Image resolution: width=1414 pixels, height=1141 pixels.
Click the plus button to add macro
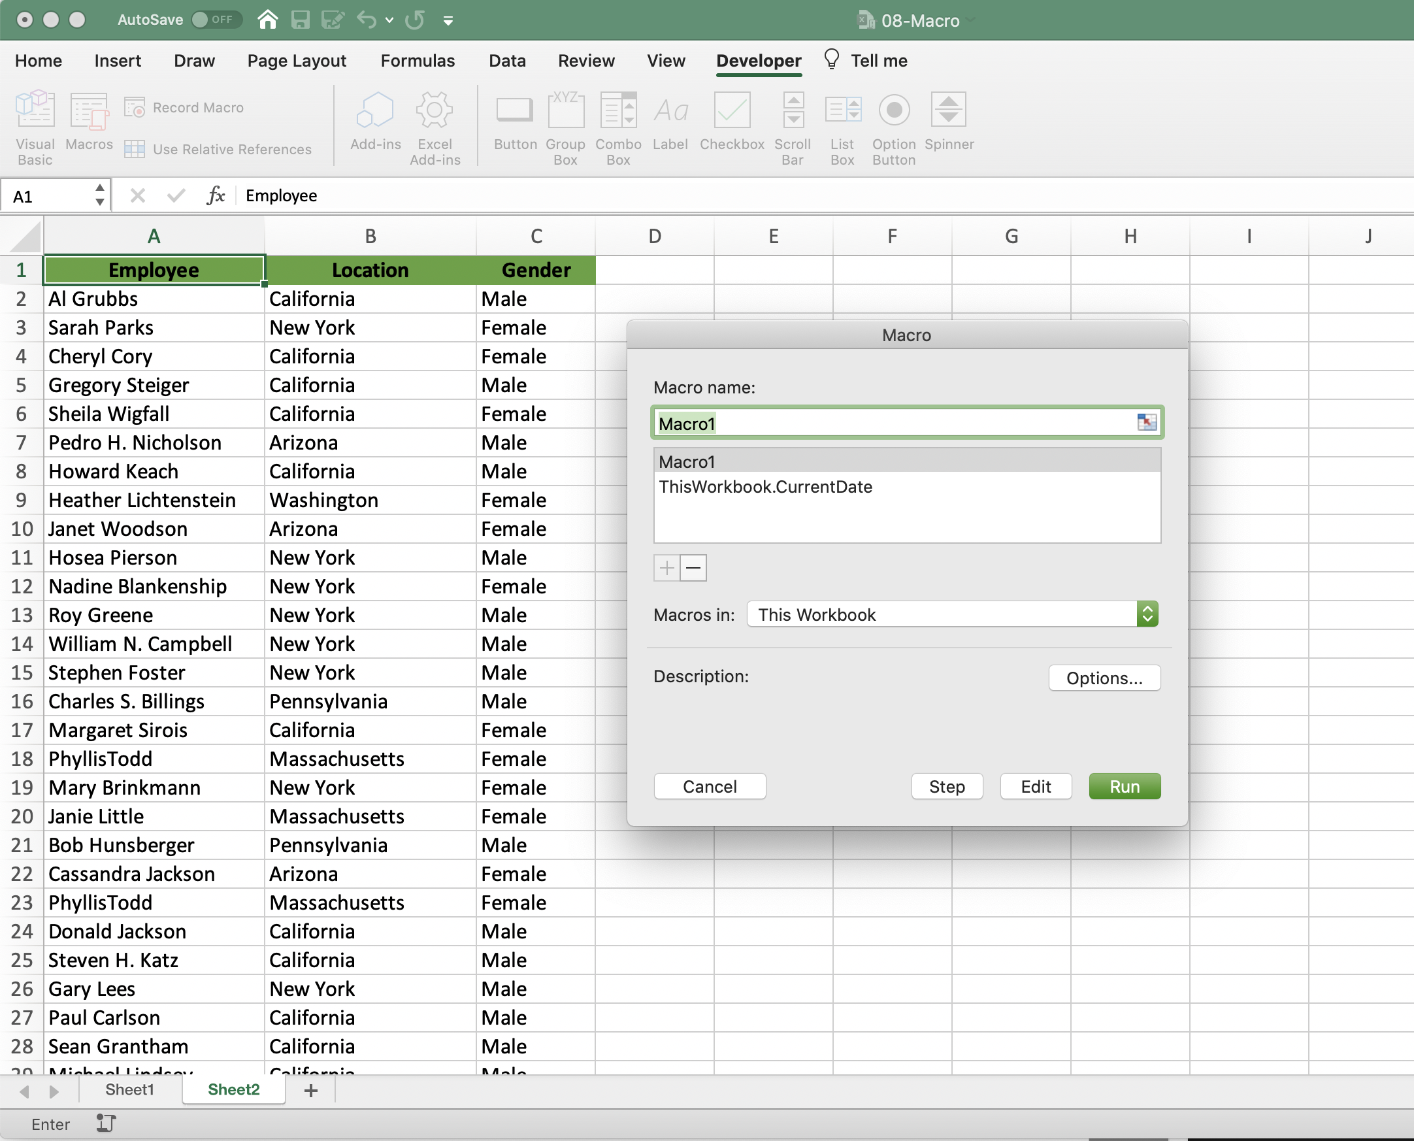[667, 568]
